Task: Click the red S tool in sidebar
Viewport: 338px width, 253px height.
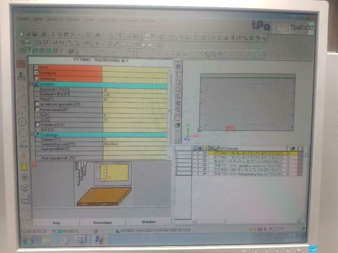Action: (x=24, y=155)
